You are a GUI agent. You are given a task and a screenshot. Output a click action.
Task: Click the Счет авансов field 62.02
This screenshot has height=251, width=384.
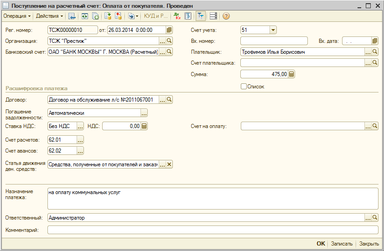tap(62, 151)
